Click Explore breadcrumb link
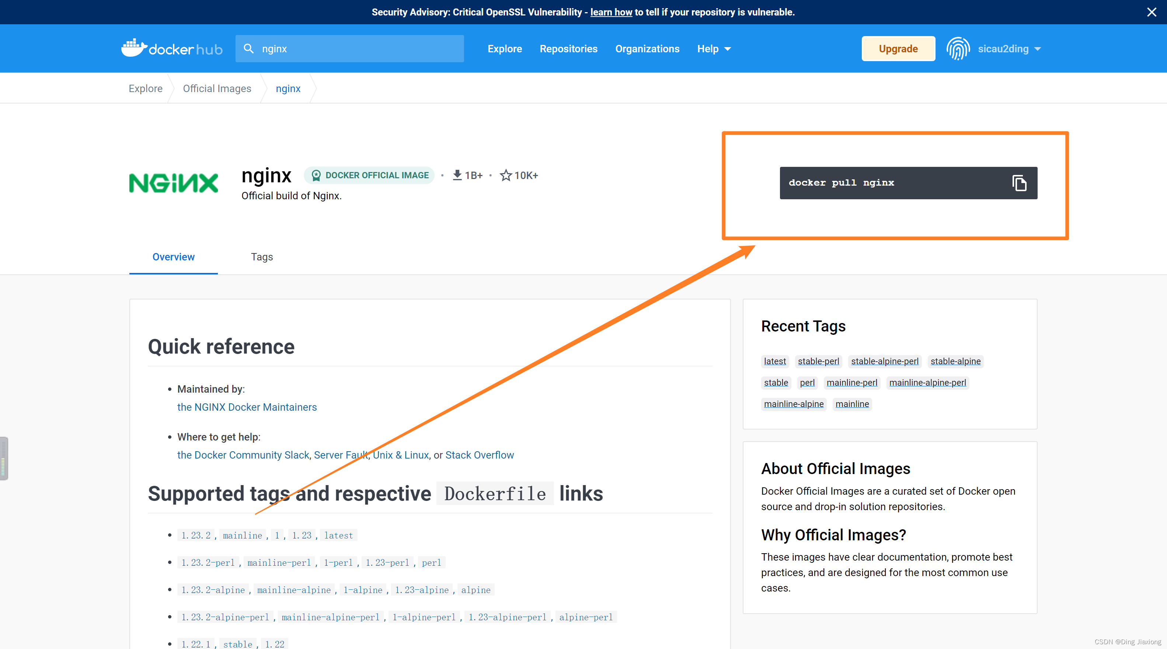 146,88
